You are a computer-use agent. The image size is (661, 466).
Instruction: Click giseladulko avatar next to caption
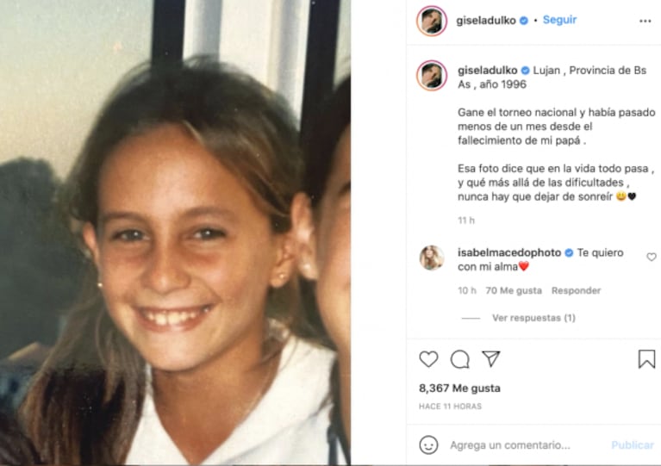(432, 76)
